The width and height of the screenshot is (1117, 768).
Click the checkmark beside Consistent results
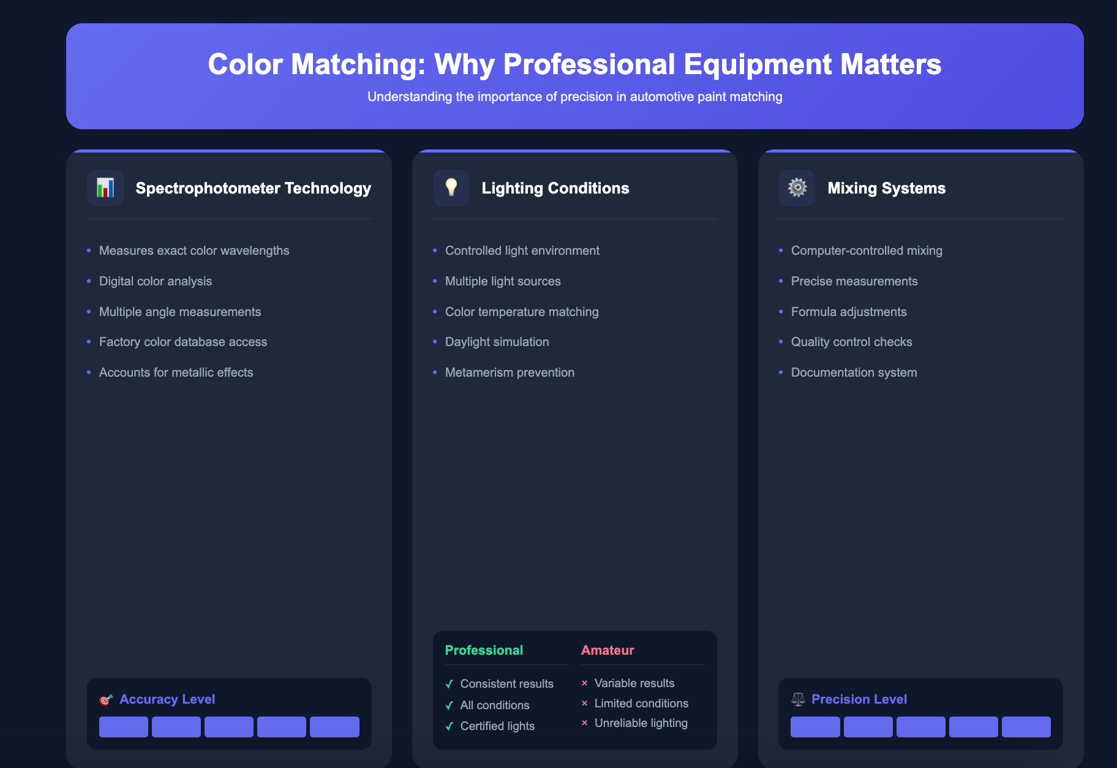pos(449,683)
